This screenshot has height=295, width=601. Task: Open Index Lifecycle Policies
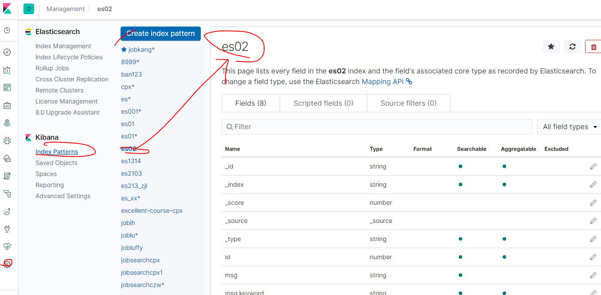click(69, 57)
